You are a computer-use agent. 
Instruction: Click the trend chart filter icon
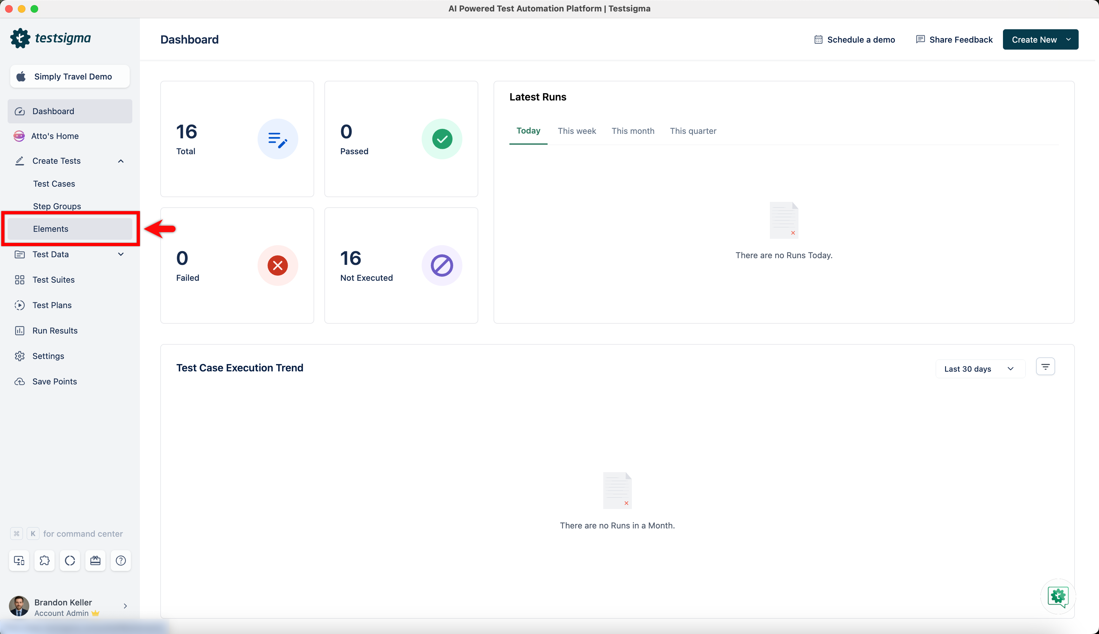[x=1045, y=367]
